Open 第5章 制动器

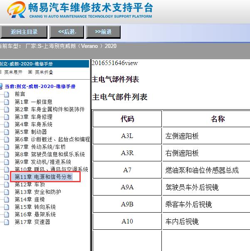(31, 132)
